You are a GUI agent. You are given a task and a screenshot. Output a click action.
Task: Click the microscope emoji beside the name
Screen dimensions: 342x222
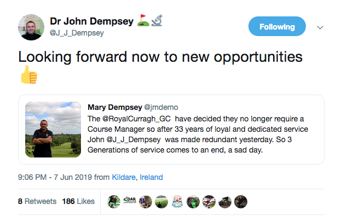click(156, 21)
